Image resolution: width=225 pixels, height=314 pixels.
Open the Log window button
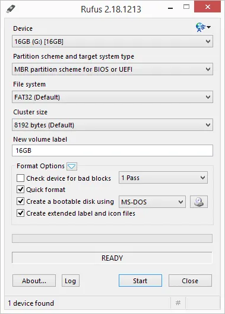(x=71, y=281)
